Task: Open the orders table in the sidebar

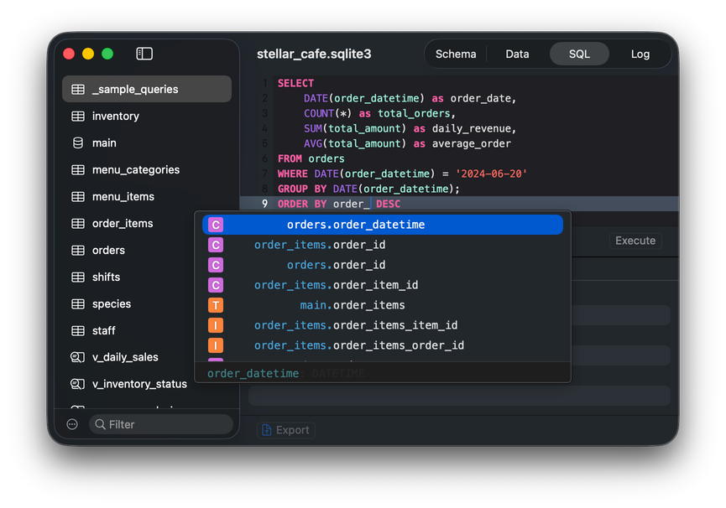Action: coord(108,251)
